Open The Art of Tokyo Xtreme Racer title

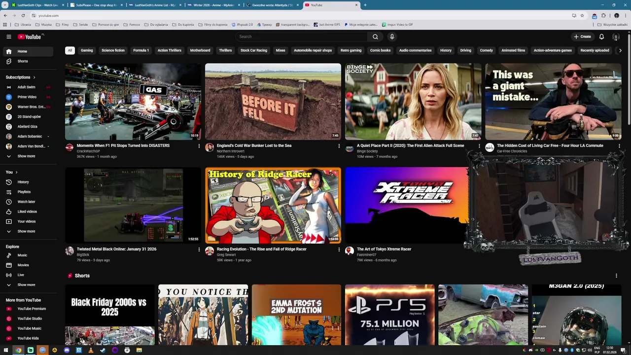pyautogui.click(x=384, y=249)
